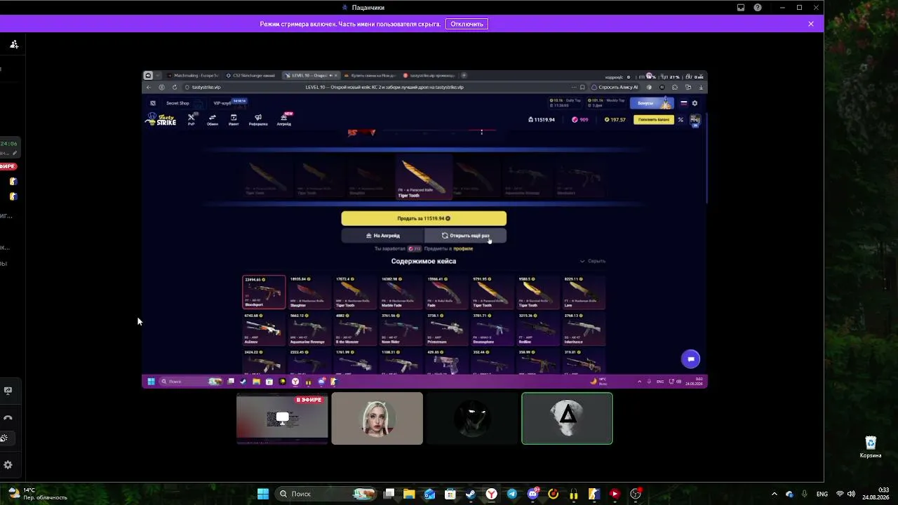The width and height of the screenshot is (898, 505).
Task: Switch to CS2 Skinchanger browser tab
Action: click(x=253, y=76)
